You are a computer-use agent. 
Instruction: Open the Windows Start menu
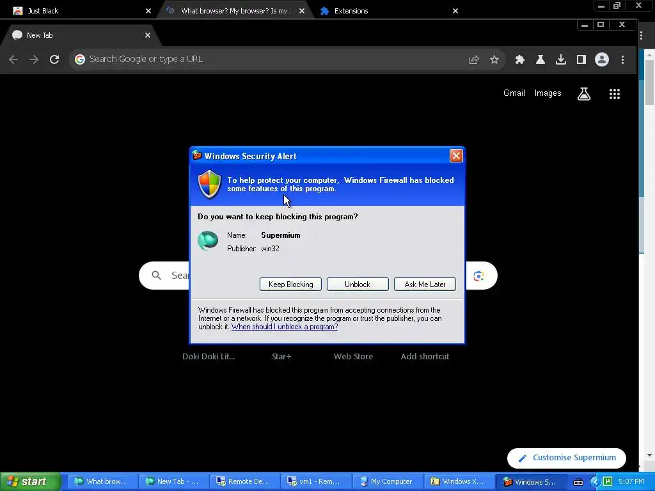tap(30, 481)
